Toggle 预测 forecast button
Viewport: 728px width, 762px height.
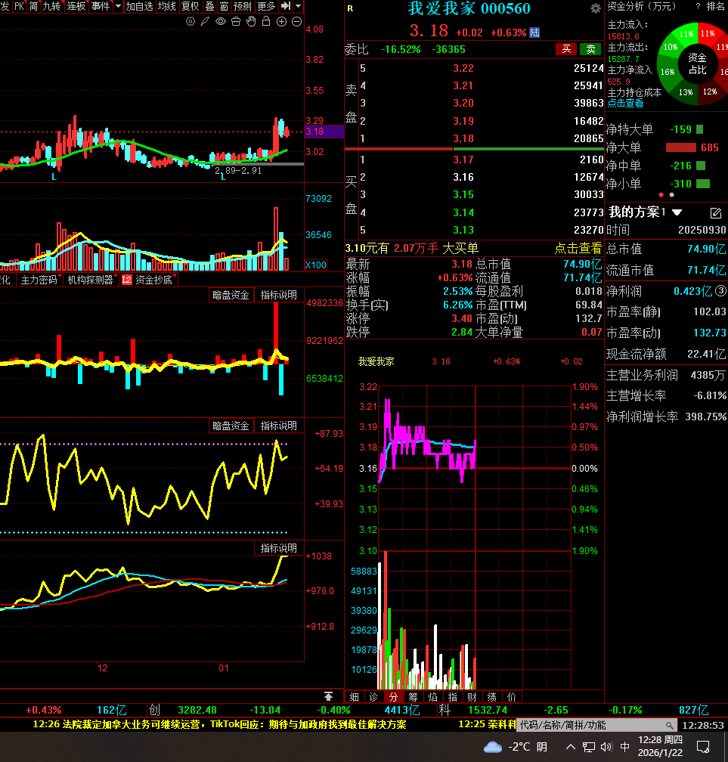coord(243,6)
